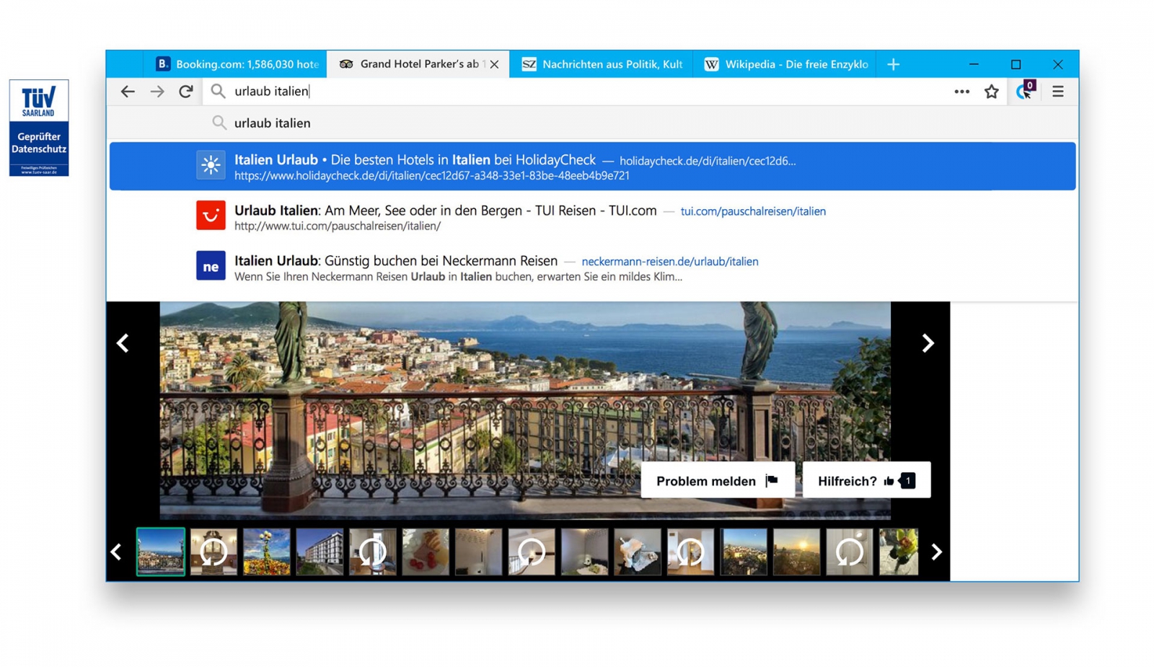Click the Problem melden button
Image resolution: width=1154 pixels, height=667 pixels.
[718, 480]
